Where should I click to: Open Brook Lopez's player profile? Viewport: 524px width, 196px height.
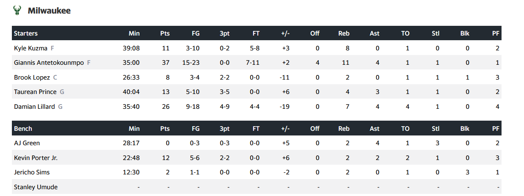tap(32, 77)
